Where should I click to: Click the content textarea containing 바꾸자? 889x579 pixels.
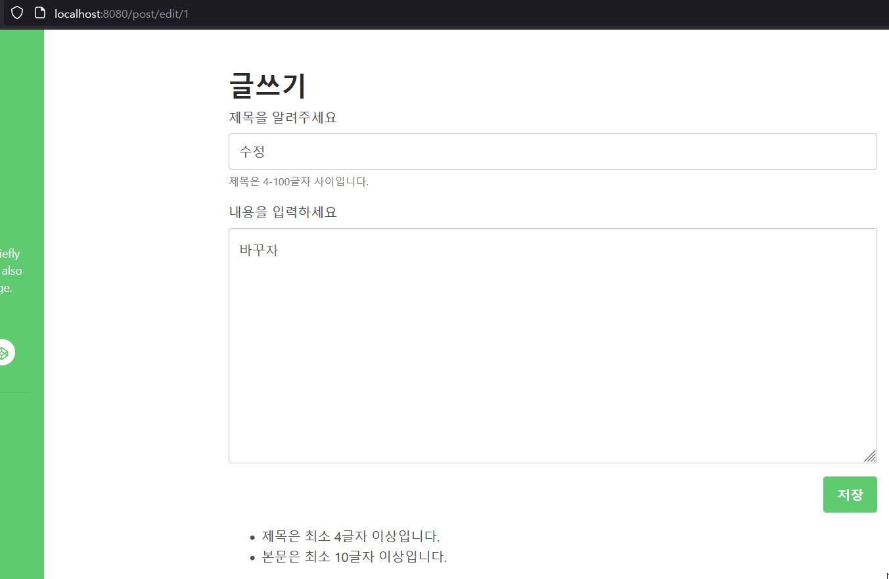point(553,346)
